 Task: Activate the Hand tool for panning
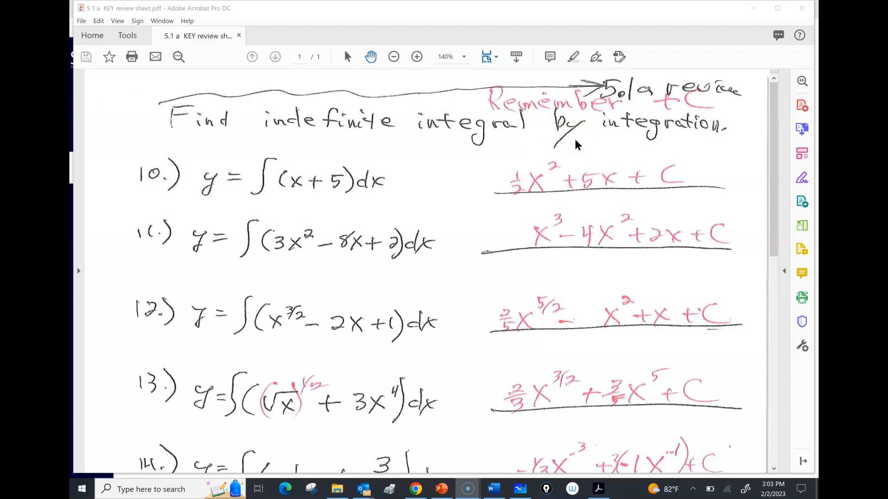[371, 56]
